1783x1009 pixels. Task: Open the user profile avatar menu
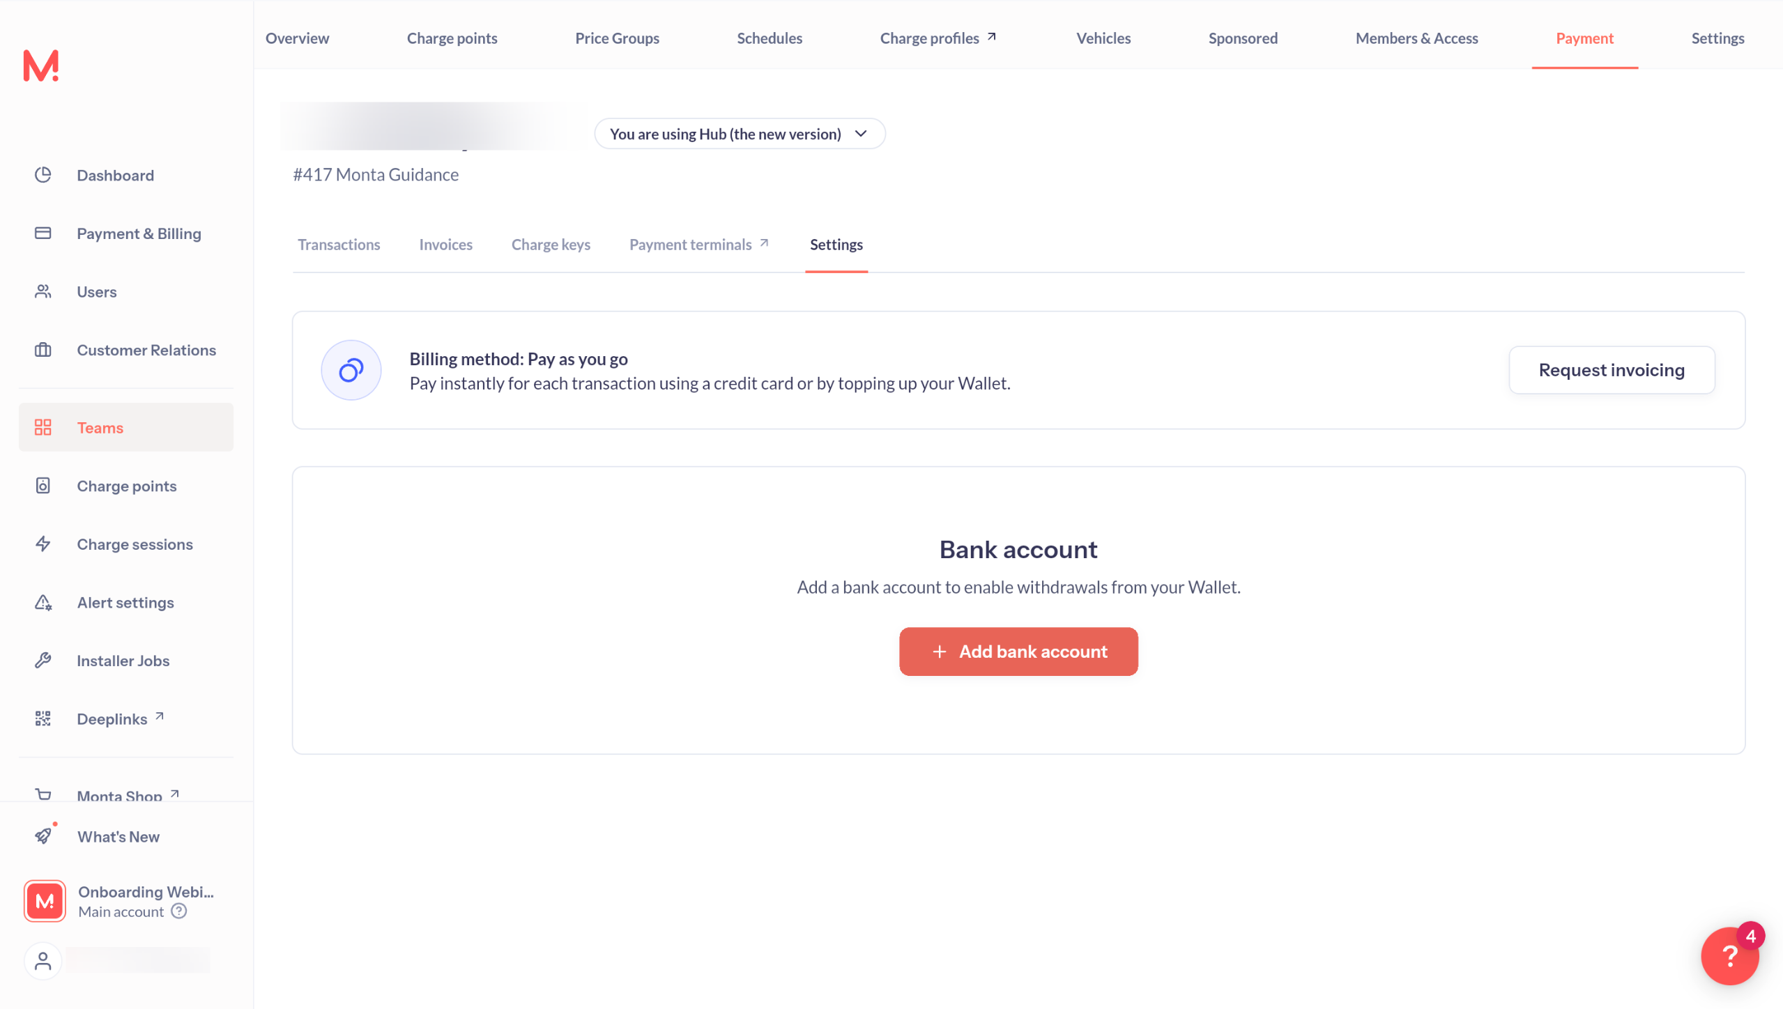coord(43,961)
